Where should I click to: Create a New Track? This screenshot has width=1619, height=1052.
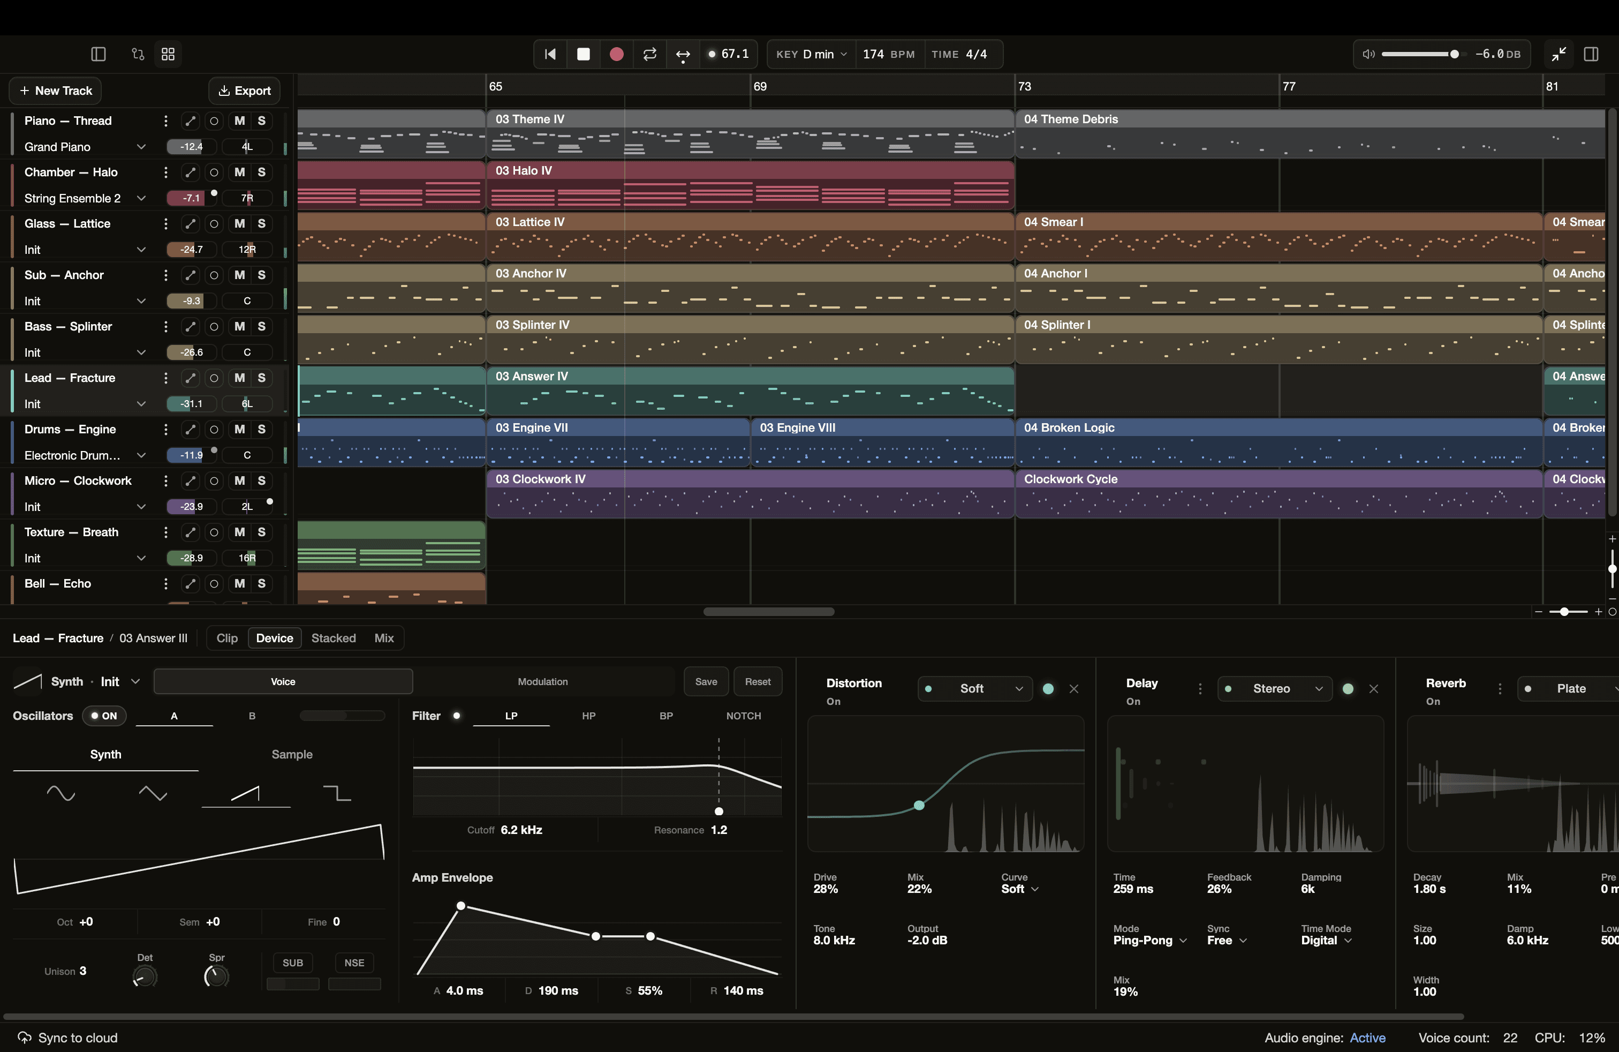pyautogui.click(x=55, y=91)
